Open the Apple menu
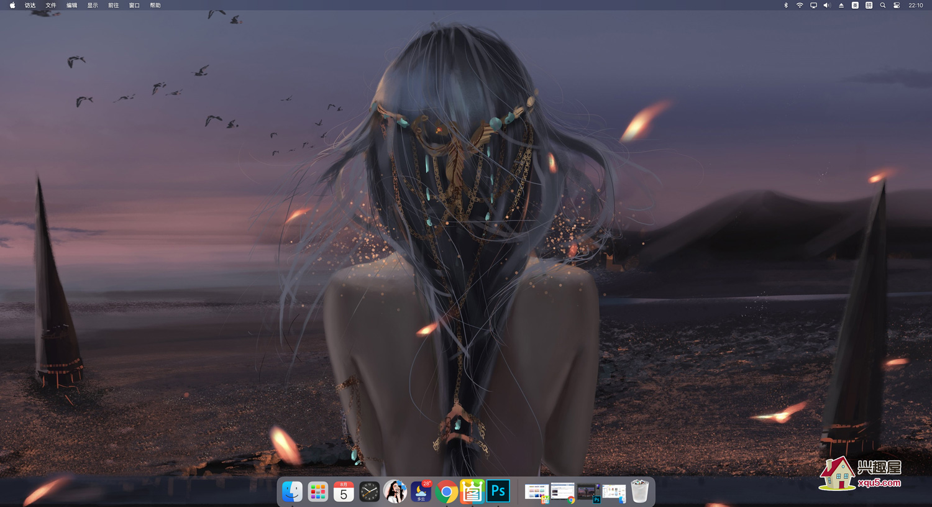932x507 pixels. 12,5
